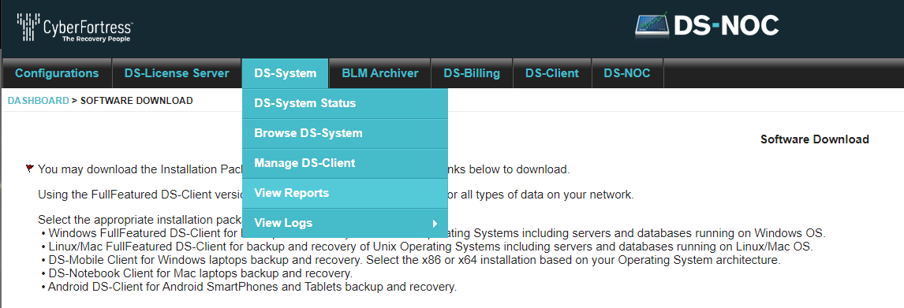This screenshot has width=904, height=308.
Task: Click the Linux/Mac FullFeatured DS-Client line
Action: (x=428, y=247)
